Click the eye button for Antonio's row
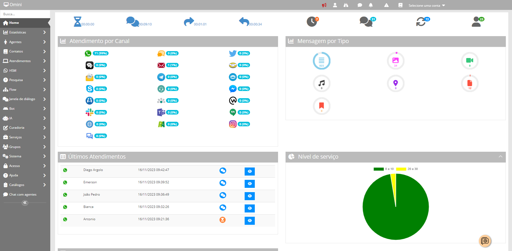Image resolution: width=512 pixels, height=251 pixels. [x=249, y=220]
